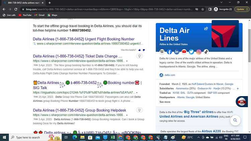Click lightbulb icon beside Group Booking Helpdesk
This screenshot has height=141, width=251.
tap(140, 110)
